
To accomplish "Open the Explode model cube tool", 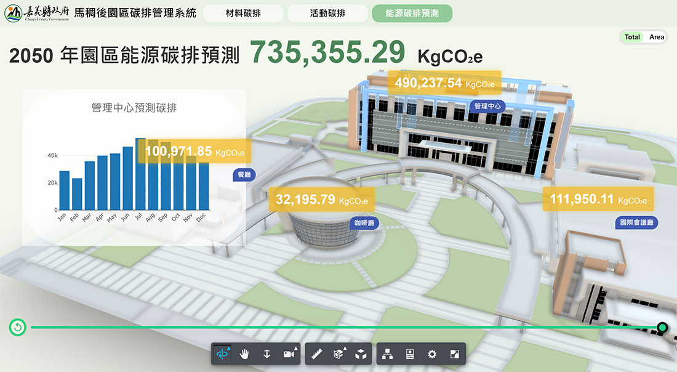I will coord(361,354).
